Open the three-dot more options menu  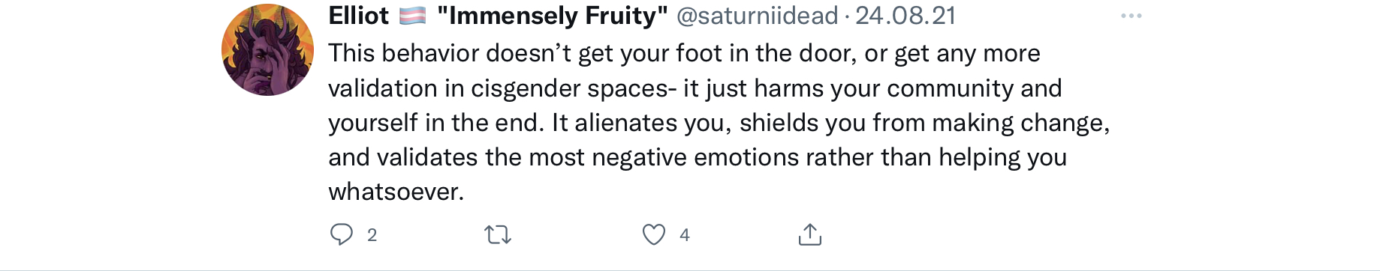click(x=1131, y=16)
